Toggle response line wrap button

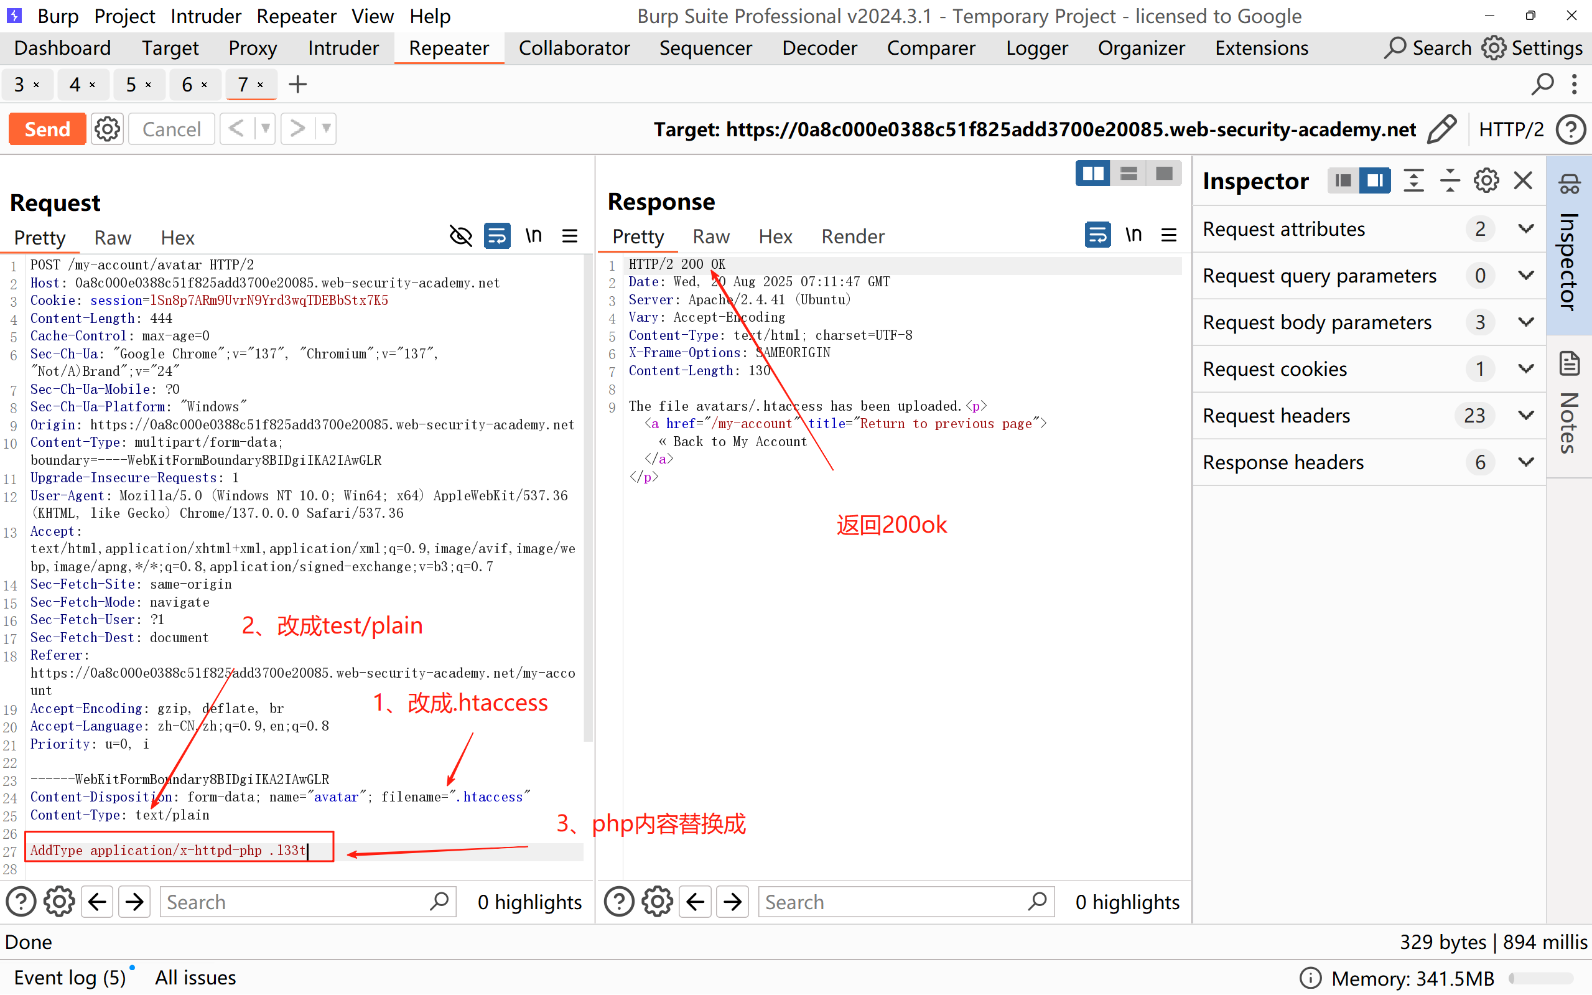tap(1097, 235)
